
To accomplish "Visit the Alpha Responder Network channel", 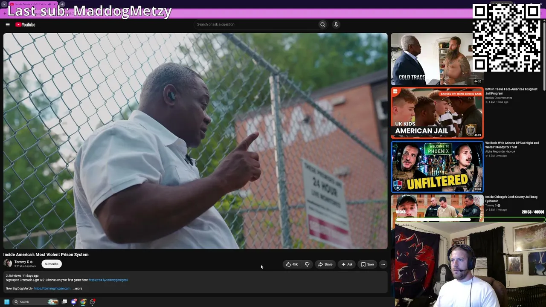I will [500, 152].
